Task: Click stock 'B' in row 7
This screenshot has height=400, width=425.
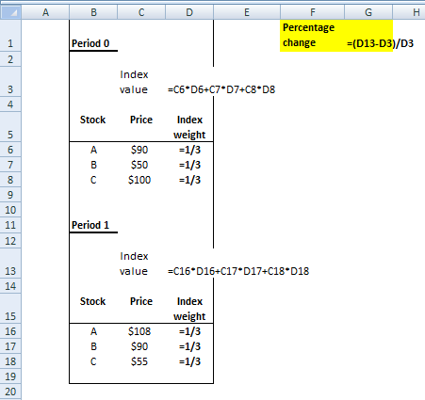Action: coord(93,165)
